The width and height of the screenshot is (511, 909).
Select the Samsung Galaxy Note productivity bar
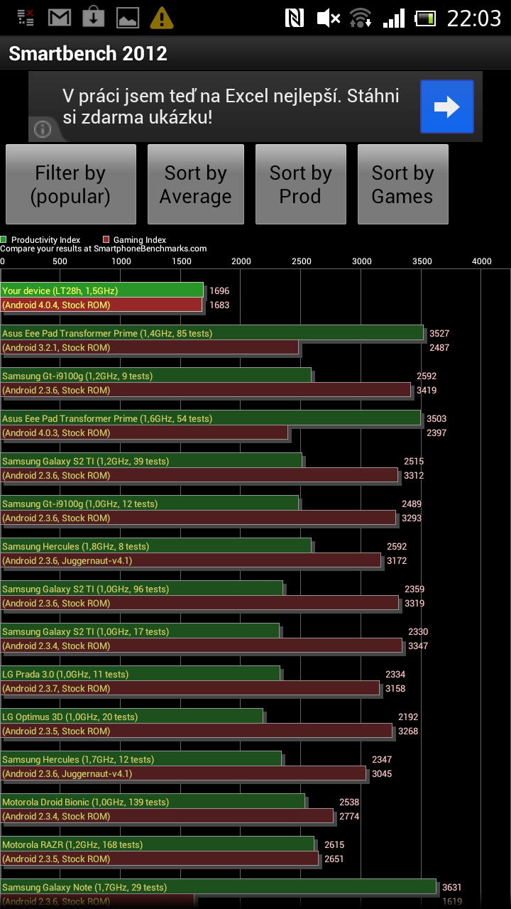point(218,887)
